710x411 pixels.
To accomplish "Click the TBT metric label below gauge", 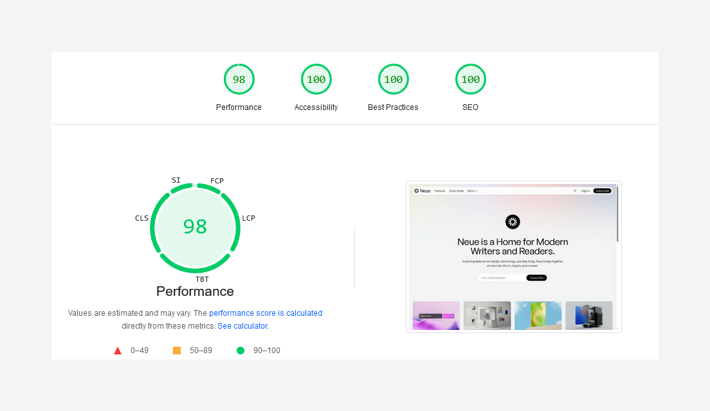I will (x=202, y=279).
